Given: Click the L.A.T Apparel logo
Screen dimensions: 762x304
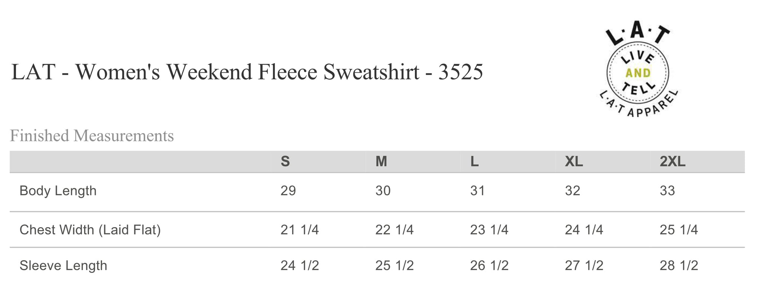Looking at the screenshot, I should coord(638,72).
